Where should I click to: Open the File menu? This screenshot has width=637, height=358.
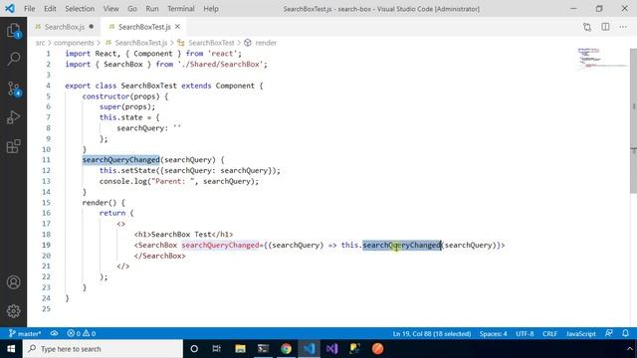[29, 9]
